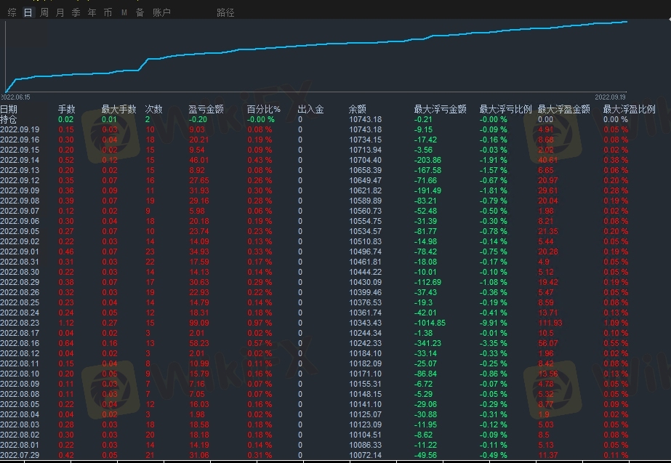The width and height of the screenshot is (671, 463).
Task: Click the 2022.06.15 start date on chart
Action: [x=16, y=97]
